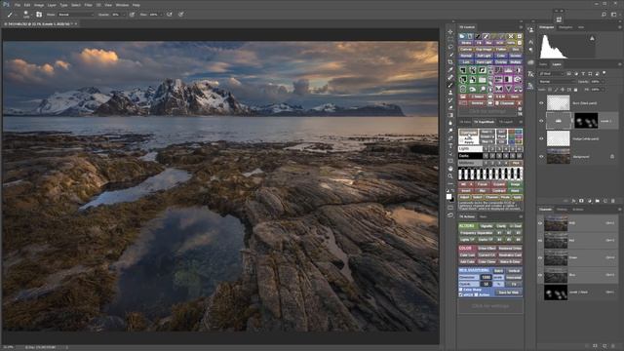624x351 pixels.
Task: Click the background color swatch
Action: click(451, 199)
